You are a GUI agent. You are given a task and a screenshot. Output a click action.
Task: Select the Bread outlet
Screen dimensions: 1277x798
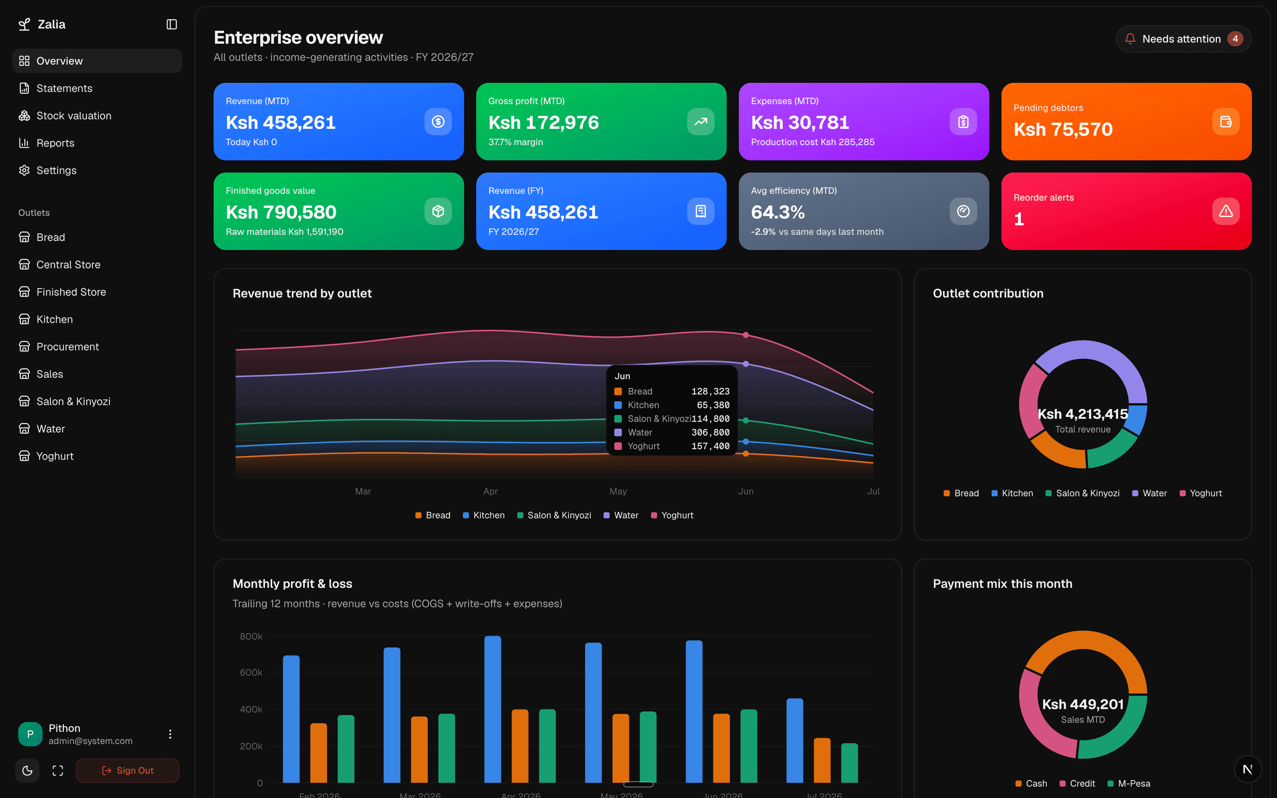coord(97,237)
